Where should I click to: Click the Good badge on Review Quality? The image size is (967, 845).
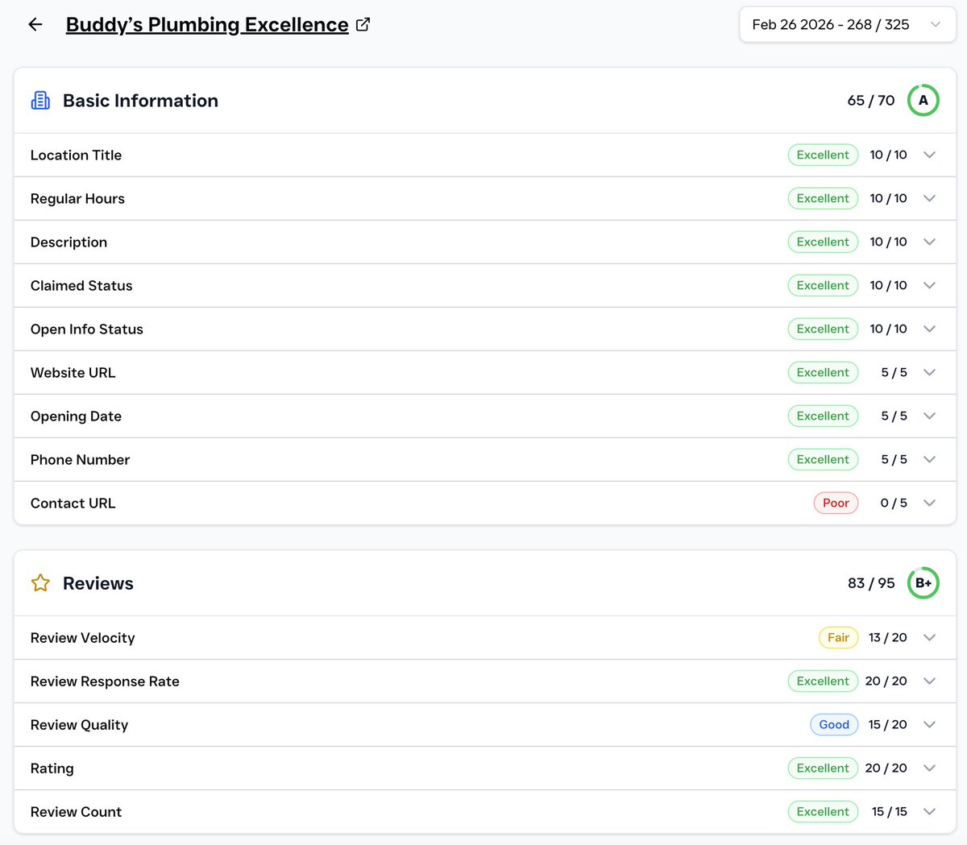pyautogui.click(x=834, y=724)
